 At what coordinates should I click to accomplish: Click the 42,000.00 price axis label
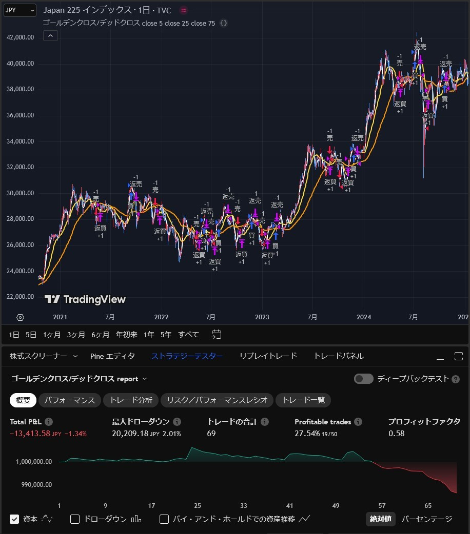coord(20,37)
